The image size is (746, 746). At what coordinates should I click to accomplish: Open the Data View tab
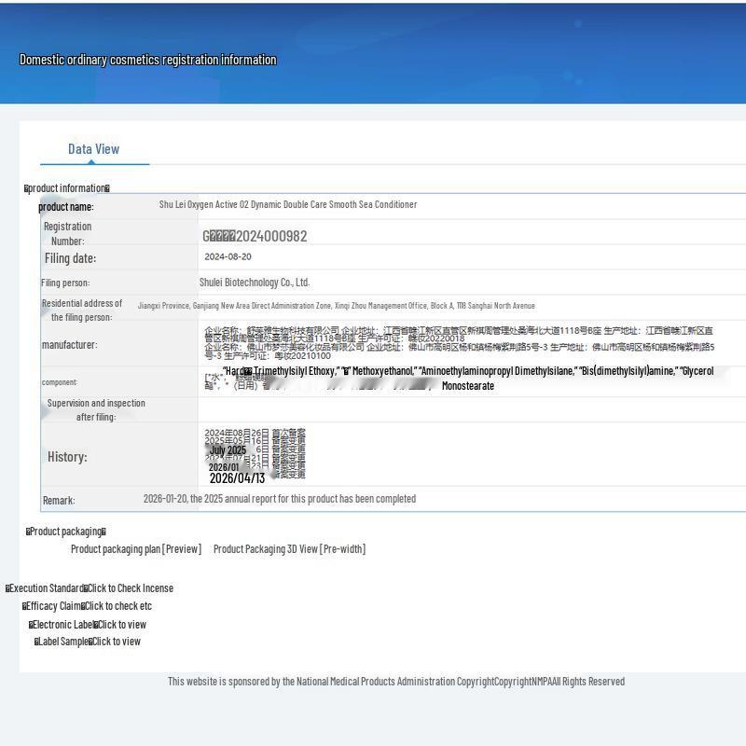coord(94,149)
